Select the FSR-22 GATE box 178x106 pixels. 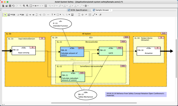111,51
